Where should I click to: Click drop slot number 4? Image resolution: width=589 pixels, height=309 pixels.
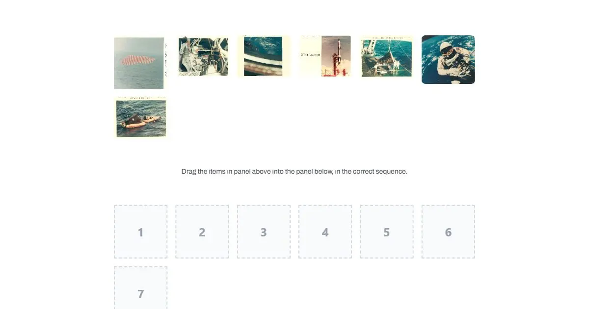click(325, 232)
